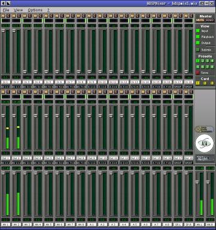The height and width of the screenshot is (230, 216).
Task: Solo the In 2 input channel
Action: pos(19,16)
